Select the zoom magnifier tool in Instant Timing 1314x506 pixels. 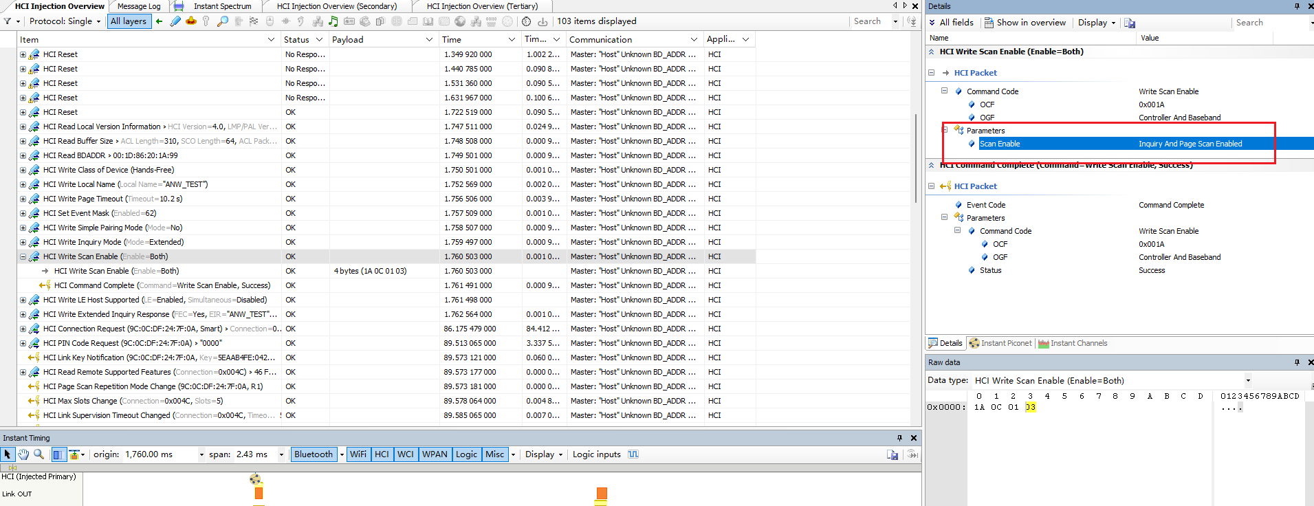coord(39,454)
